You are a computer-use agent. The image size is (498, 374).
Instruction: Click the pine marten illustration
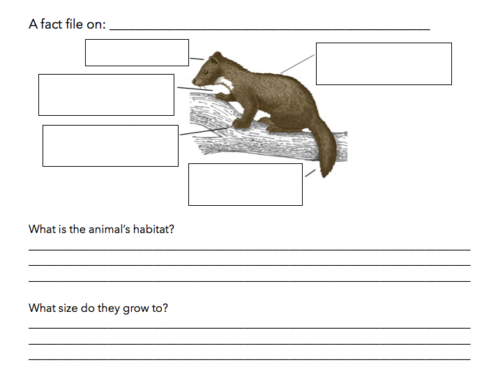pos(269,114)
